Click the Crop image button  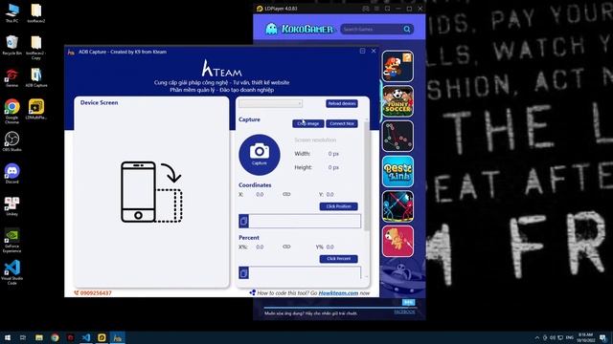[308, 123]
